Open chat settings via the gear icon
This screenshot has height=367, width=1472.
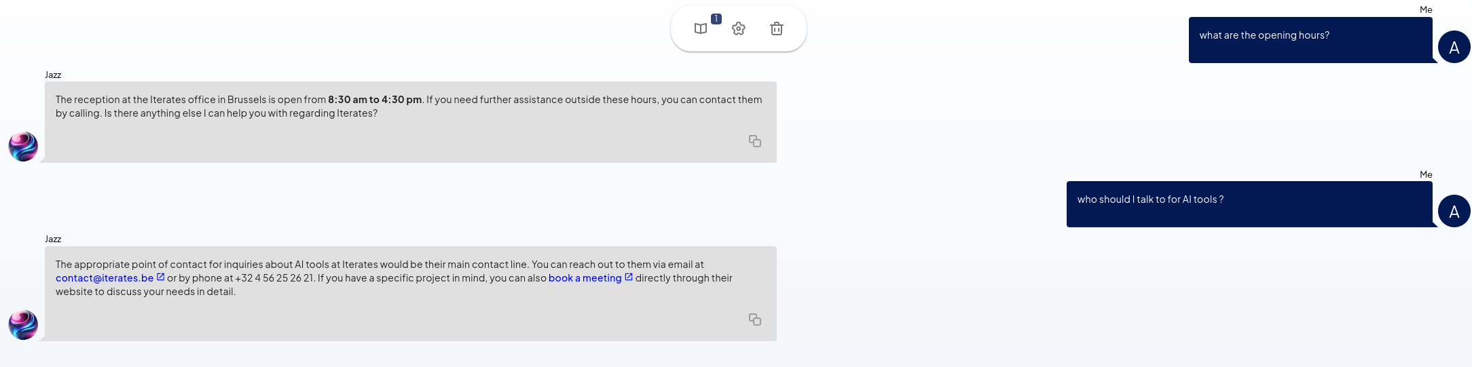[x=739, y=28]
